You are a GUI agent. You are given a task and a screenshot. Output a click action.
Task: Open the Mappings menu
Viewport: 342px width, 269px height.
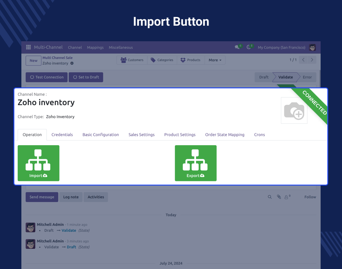coord(95,47)
